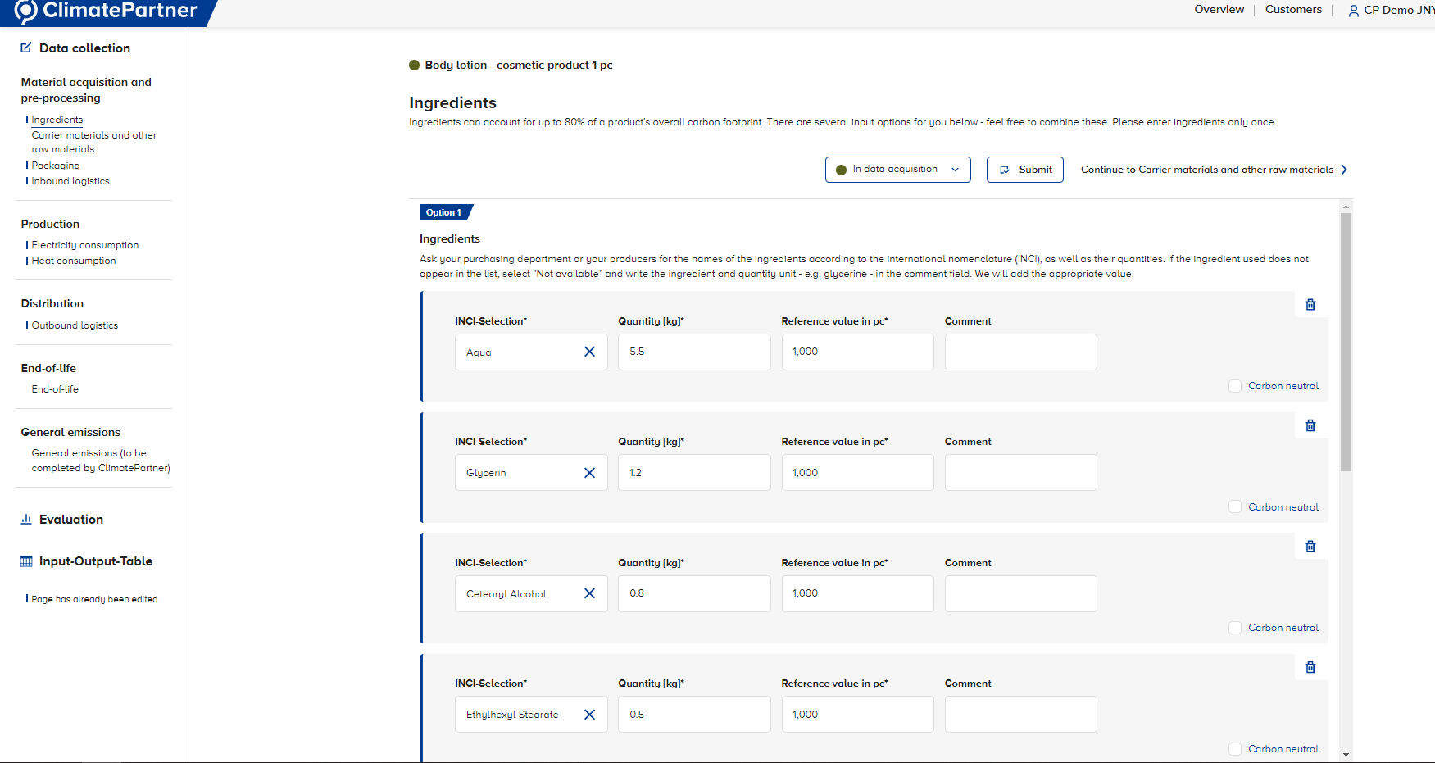Click 'Body lotion - cosmetic product 1 pc' title

click(519, 65)
